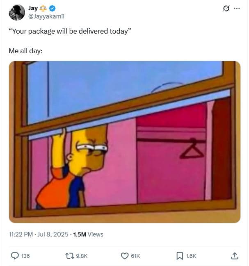
Task: Click the 1.6K bookmarks count
Action: tap(191, 256)
